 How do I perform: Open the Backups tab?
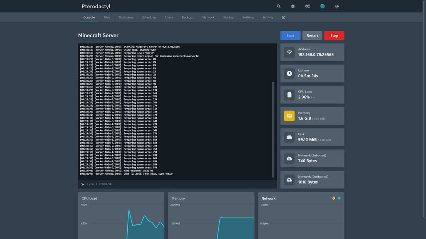point(188,17)
